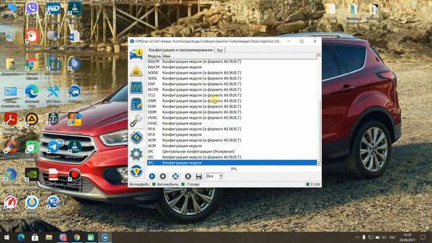Select IPC AS BUILT configuration row

[232, 157]
